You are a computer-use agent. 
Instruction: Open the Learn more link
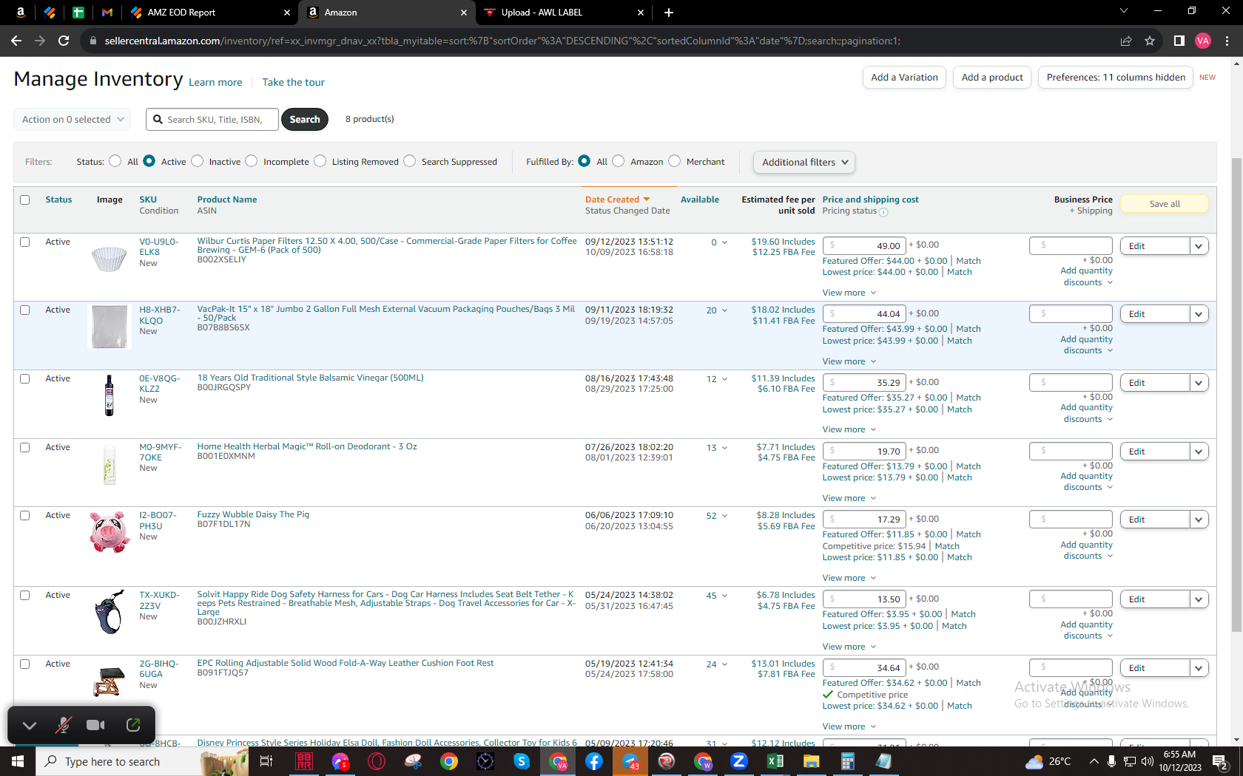215,82
